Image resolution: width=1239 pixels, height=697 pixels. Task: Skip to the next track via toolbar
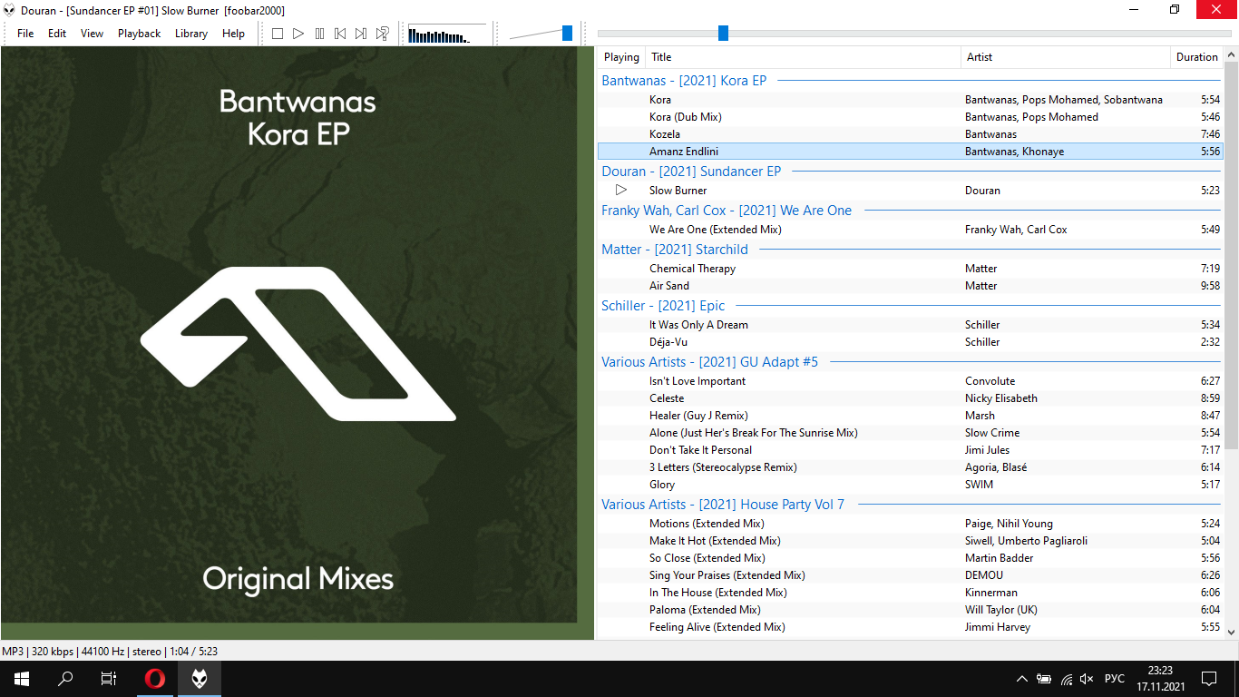click(361, 34)
